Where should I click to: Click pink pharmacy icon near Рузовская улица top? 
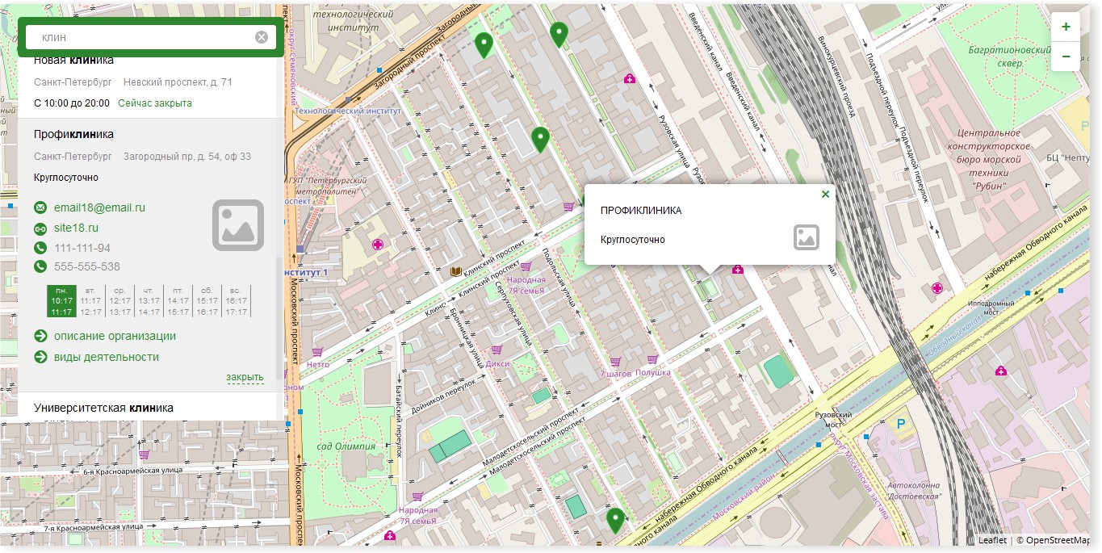click(630, 78)
